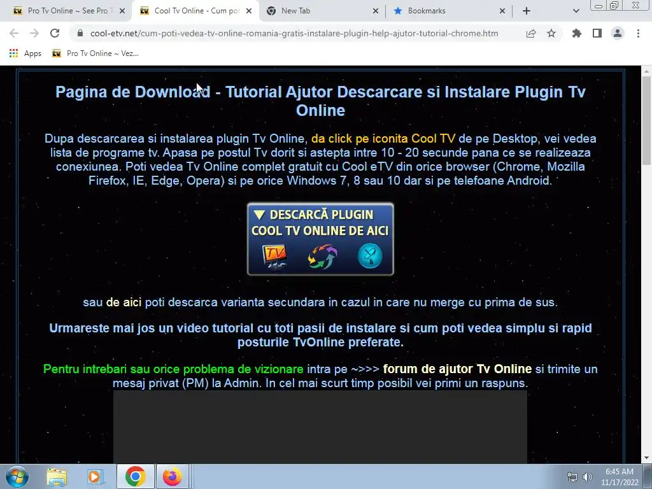Open Apps grid in bookmarks bar
The image size is (652, 489).
(x=25, y=53)
